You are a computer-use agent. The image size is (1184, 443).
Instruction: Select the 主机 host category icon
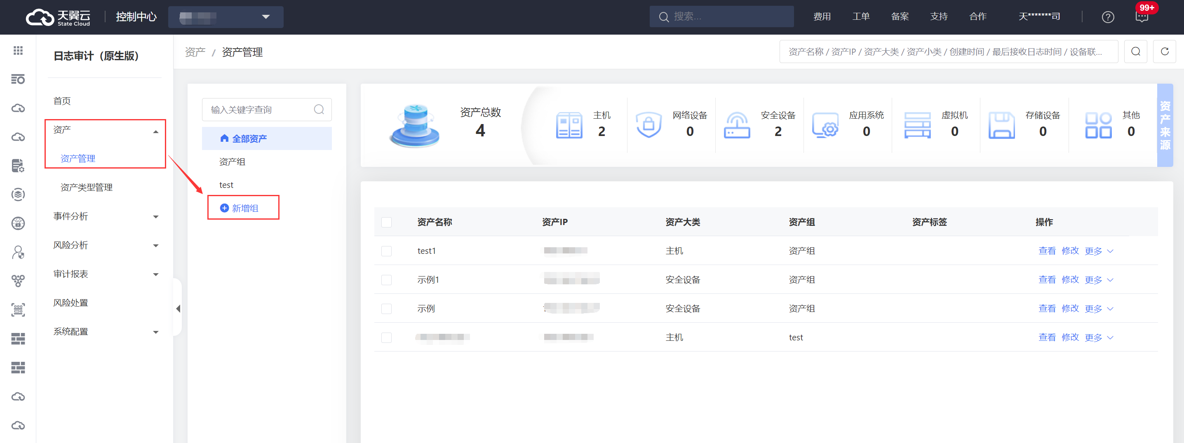point(569,125)
